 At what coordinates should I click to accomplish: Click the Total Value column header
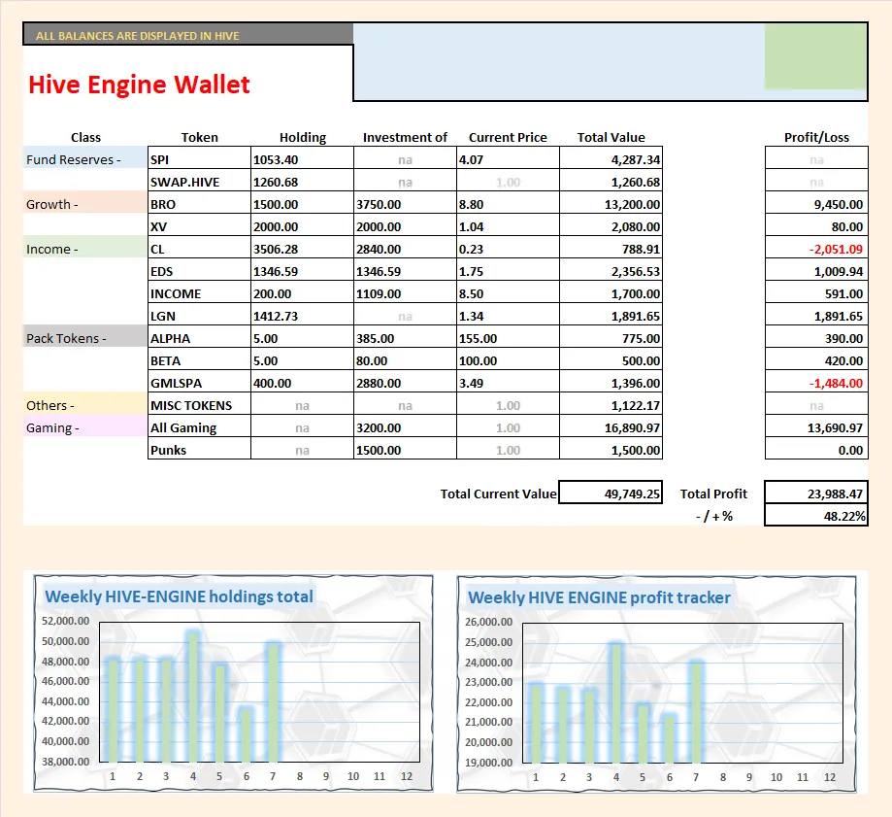click(611, 137)
